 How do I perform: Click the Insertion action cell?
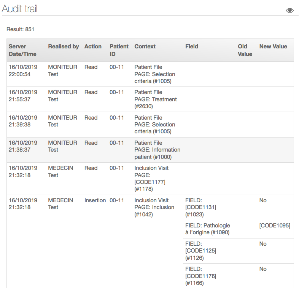95,200
